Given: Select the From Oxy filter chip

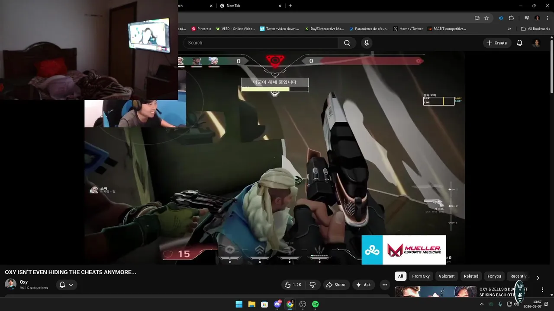Looking at the screenshot, I should (421, 276).
